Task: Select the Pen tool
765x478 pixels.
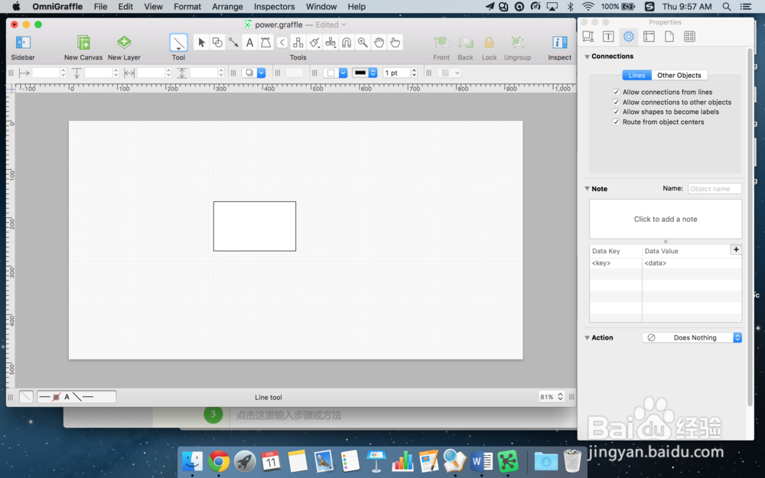Action: (x=265, y=43)
